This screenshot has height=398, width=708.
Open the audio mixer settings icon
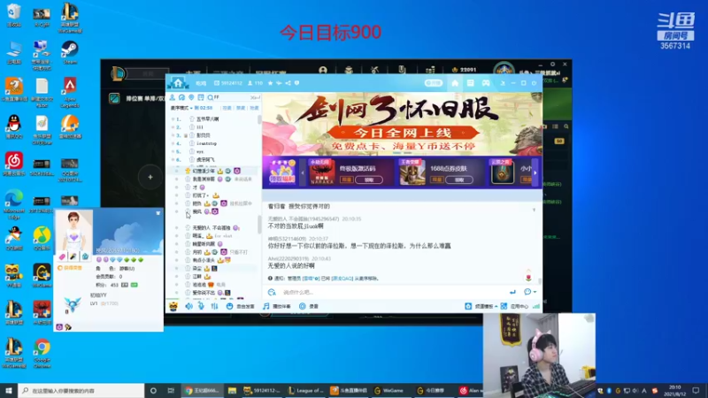click(x=214, y=306)
